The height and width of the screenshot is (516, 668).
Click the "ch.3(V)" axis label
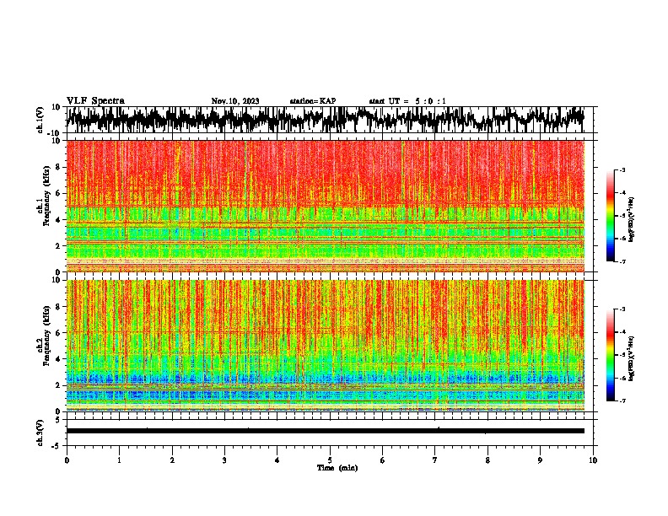40,433
